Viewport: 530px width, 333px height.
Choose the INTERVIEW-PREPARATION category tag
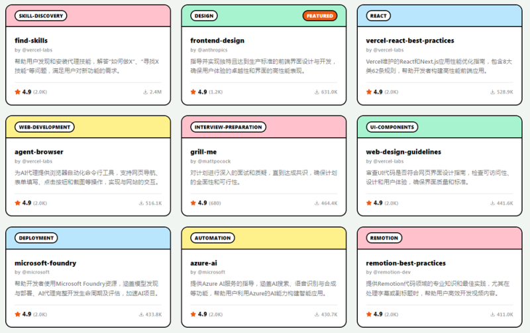[228, 127]
